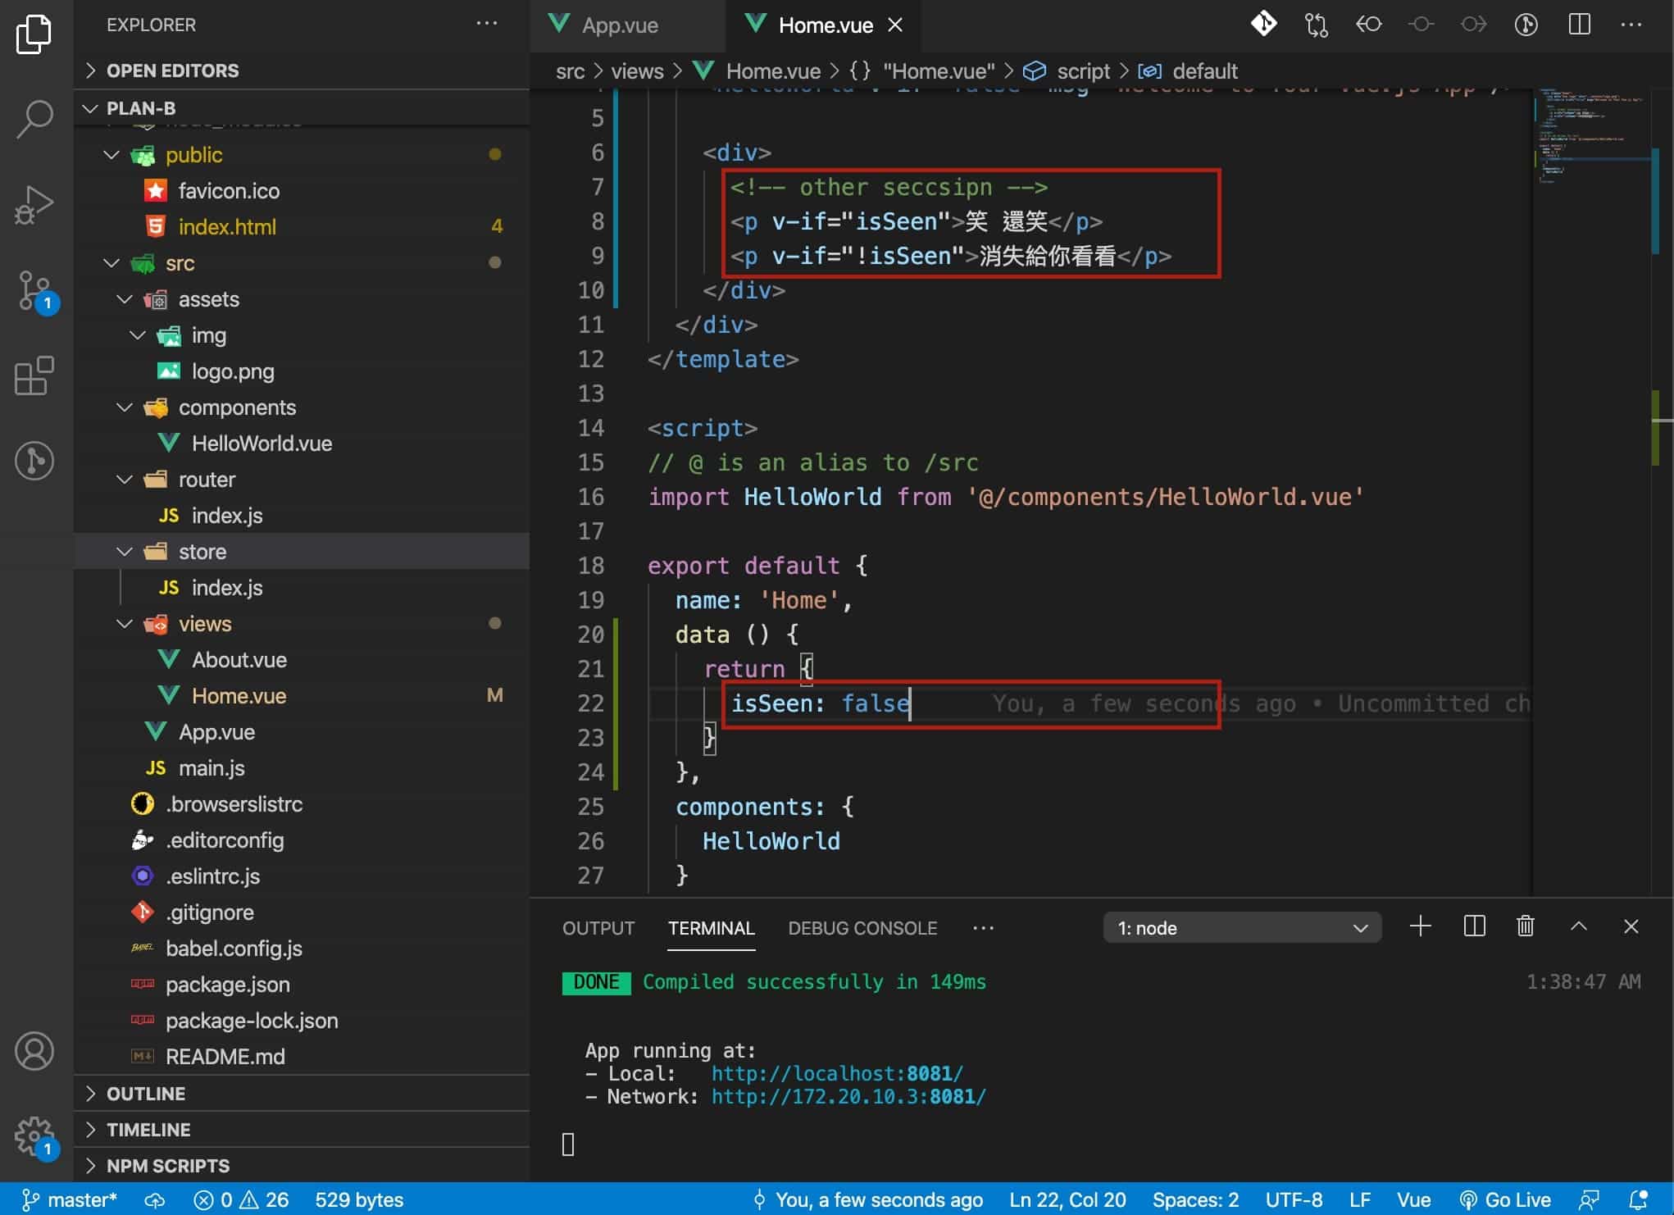This screenshot has height=1215, width=1674.
Task: Click the Open Changes compare icon
Action: click(1317, 25)
